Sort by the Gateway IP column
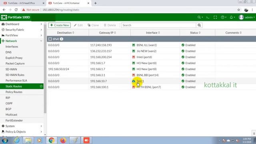 (108, 33)
